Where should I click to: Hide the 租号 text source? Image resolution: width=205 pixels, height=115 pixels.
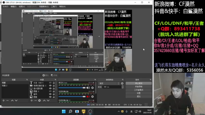tap(50, 94)
